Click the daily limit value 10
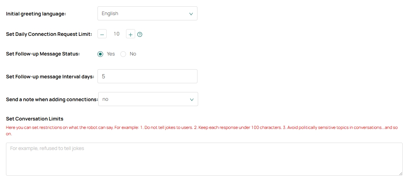The height and width of the screenshot is (183, 409). pos(117,34)
